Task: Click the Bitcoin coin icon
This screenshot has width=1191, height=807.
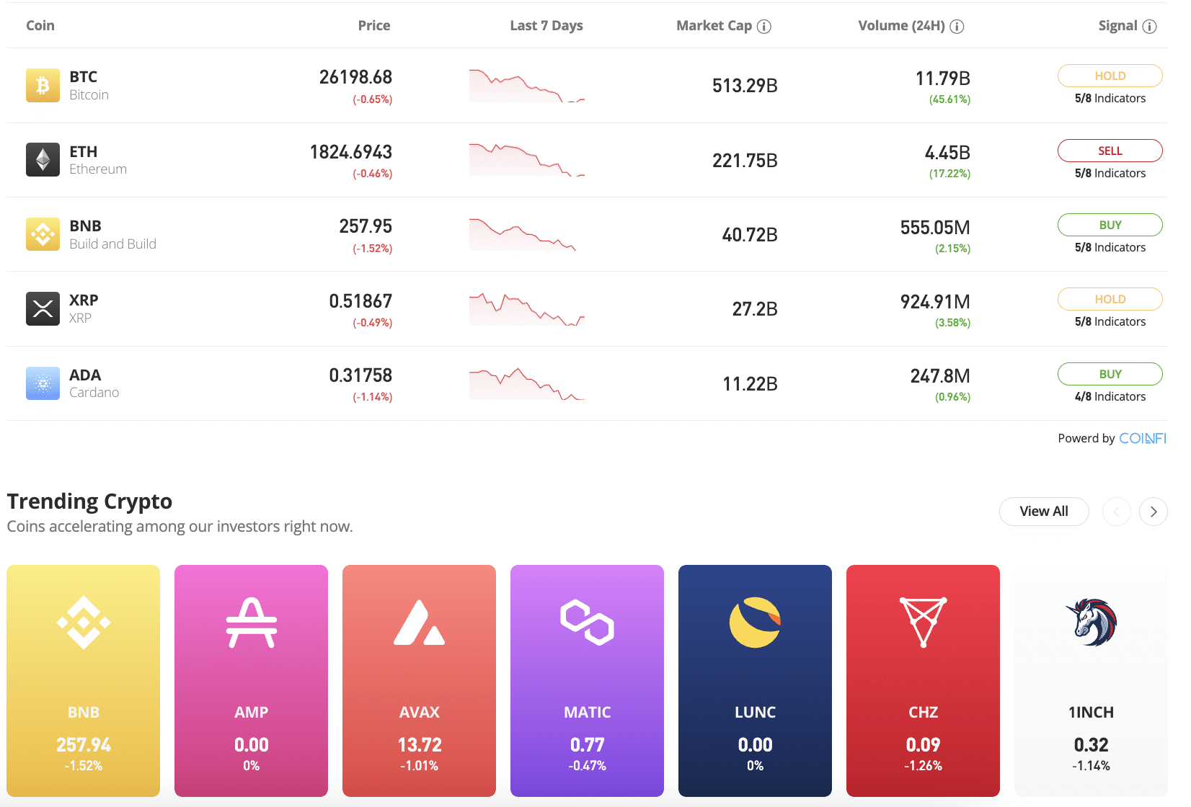Action: [43, 86]
